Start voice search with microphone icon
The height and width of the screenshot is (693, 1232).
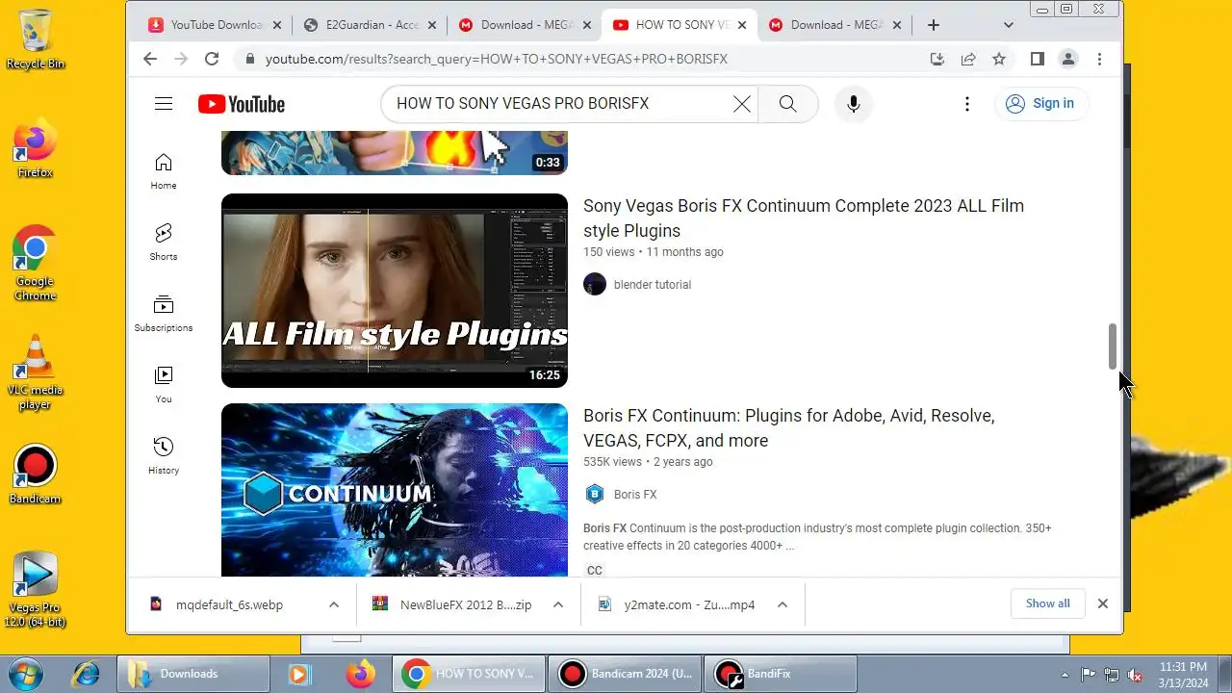point(853,104)
